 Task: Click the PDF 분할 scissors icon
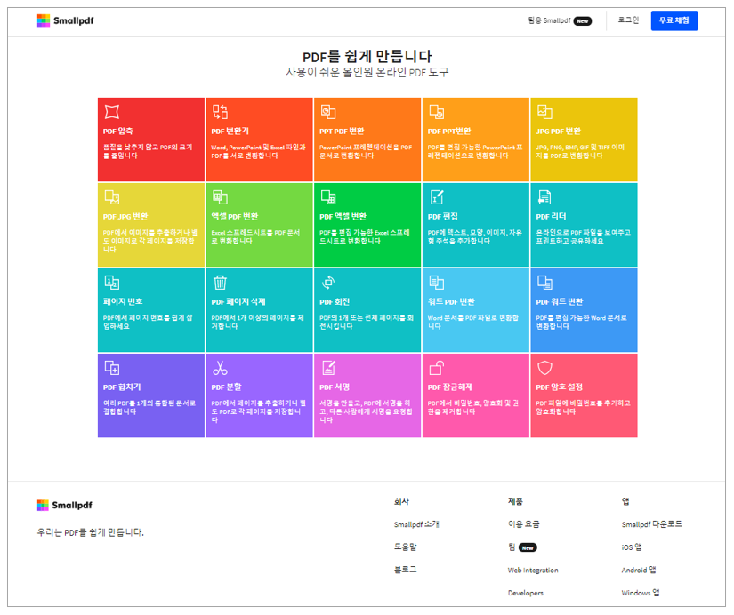click(x=220, y=368)
